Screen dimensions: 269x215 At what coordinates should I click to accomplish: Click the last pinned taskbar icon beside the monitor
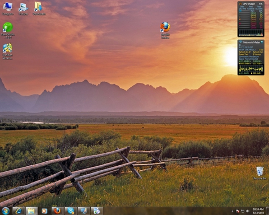(x=96, y=211)
